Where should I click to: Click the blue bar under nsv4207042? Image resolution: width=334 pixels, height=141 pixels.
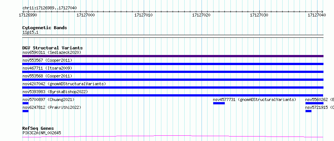173,88
